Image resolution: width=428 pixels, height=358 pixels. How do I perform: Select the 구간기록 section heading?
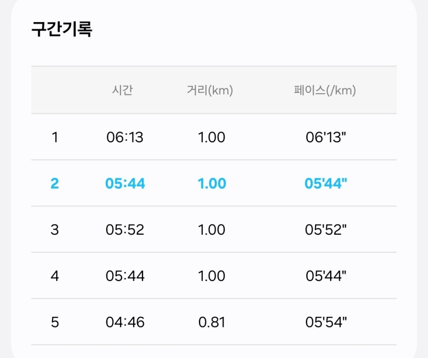62,29
